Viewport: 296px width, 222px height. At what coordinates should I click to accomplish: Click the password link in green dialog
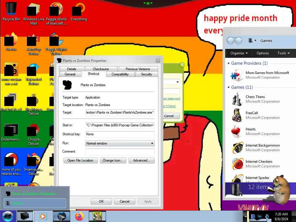pyautogui.click(x=172, y=99)
